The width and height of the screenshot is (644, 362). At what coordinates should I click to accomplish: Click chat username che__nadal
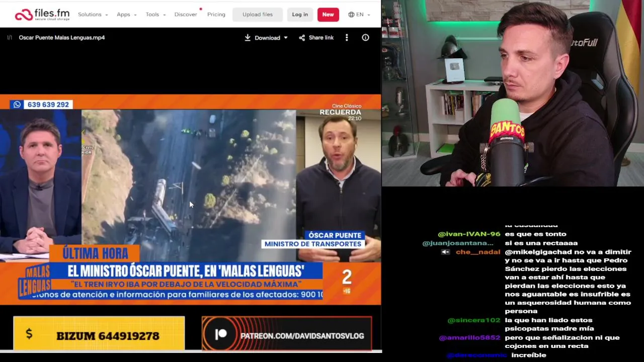pos(478,252)
